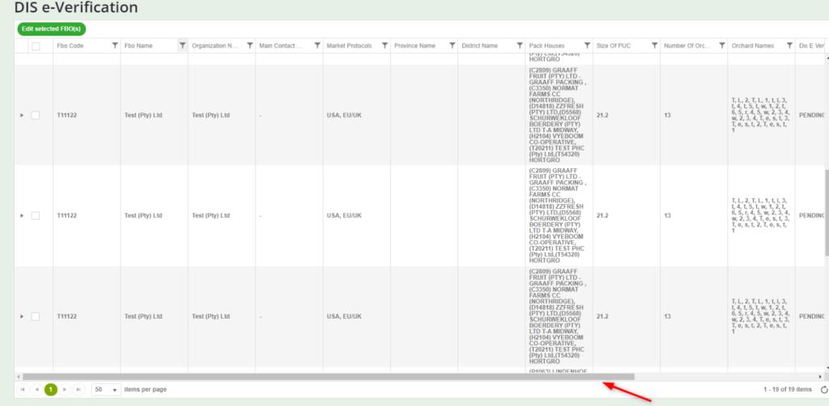The image size is (829, 406).
Task: Expand the first visible T11122 row
Action: (x=22, y=116)
